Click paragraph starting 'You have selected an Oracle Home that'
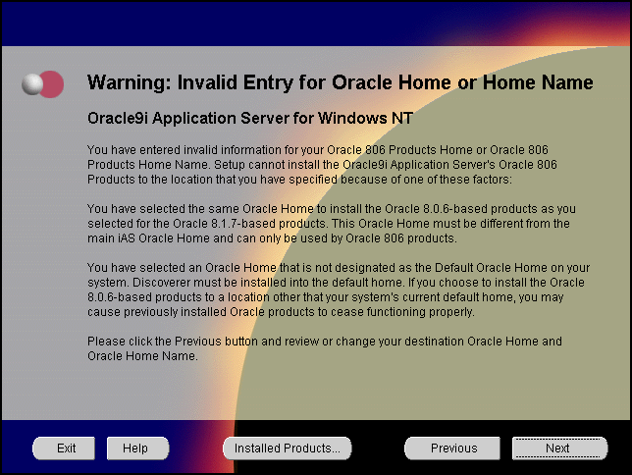 (x=339, y=290)
